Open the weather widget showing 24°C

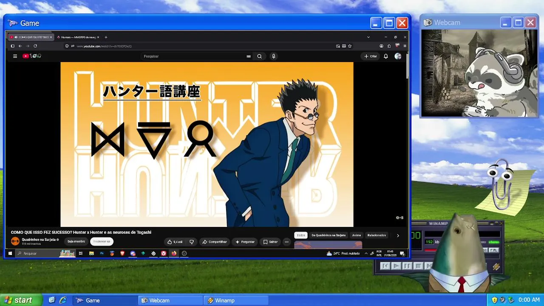point(343,253)
